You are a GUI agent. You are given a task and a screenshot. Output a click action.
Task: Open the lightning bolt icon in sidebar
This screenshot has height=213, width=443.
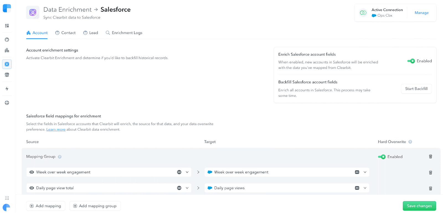(x=7, y=89)
